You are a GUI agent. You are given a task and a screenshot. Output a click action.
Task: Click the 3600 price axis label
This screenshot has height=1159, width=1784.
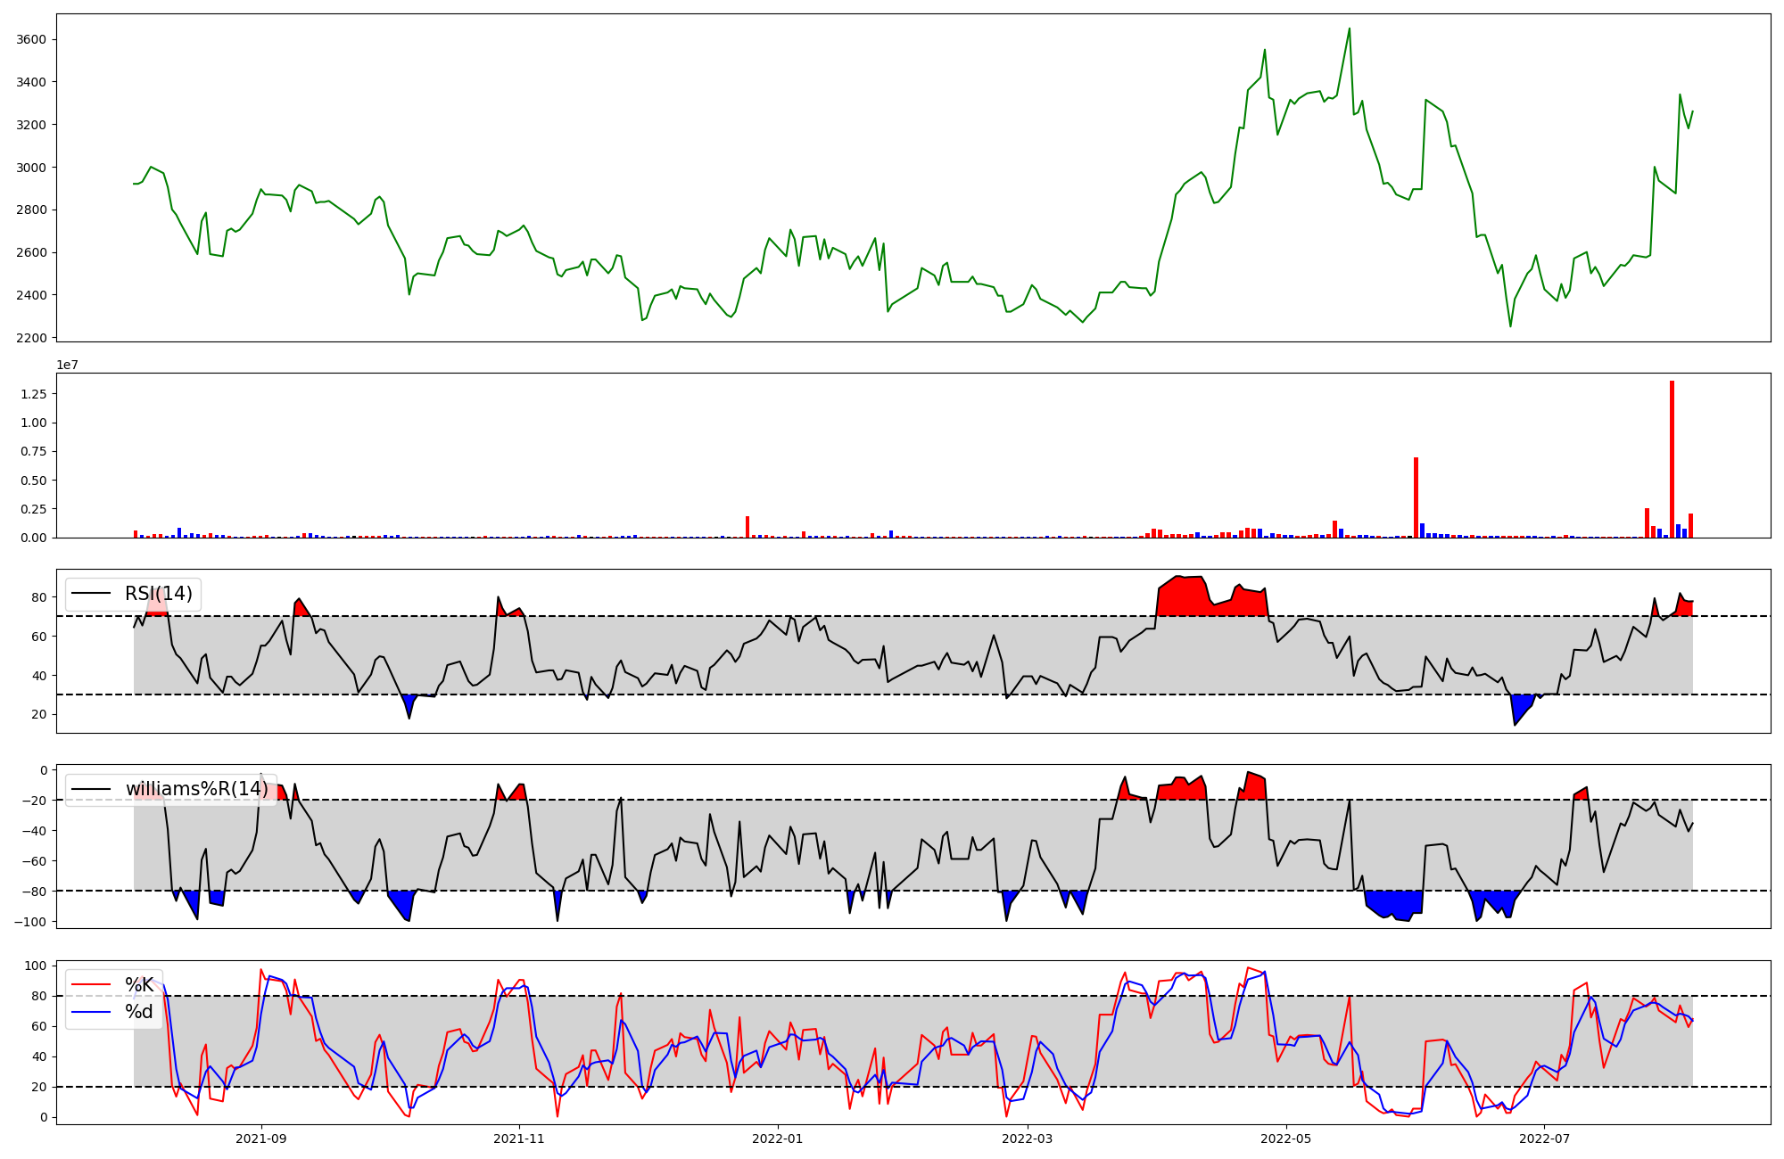point(32,39)
